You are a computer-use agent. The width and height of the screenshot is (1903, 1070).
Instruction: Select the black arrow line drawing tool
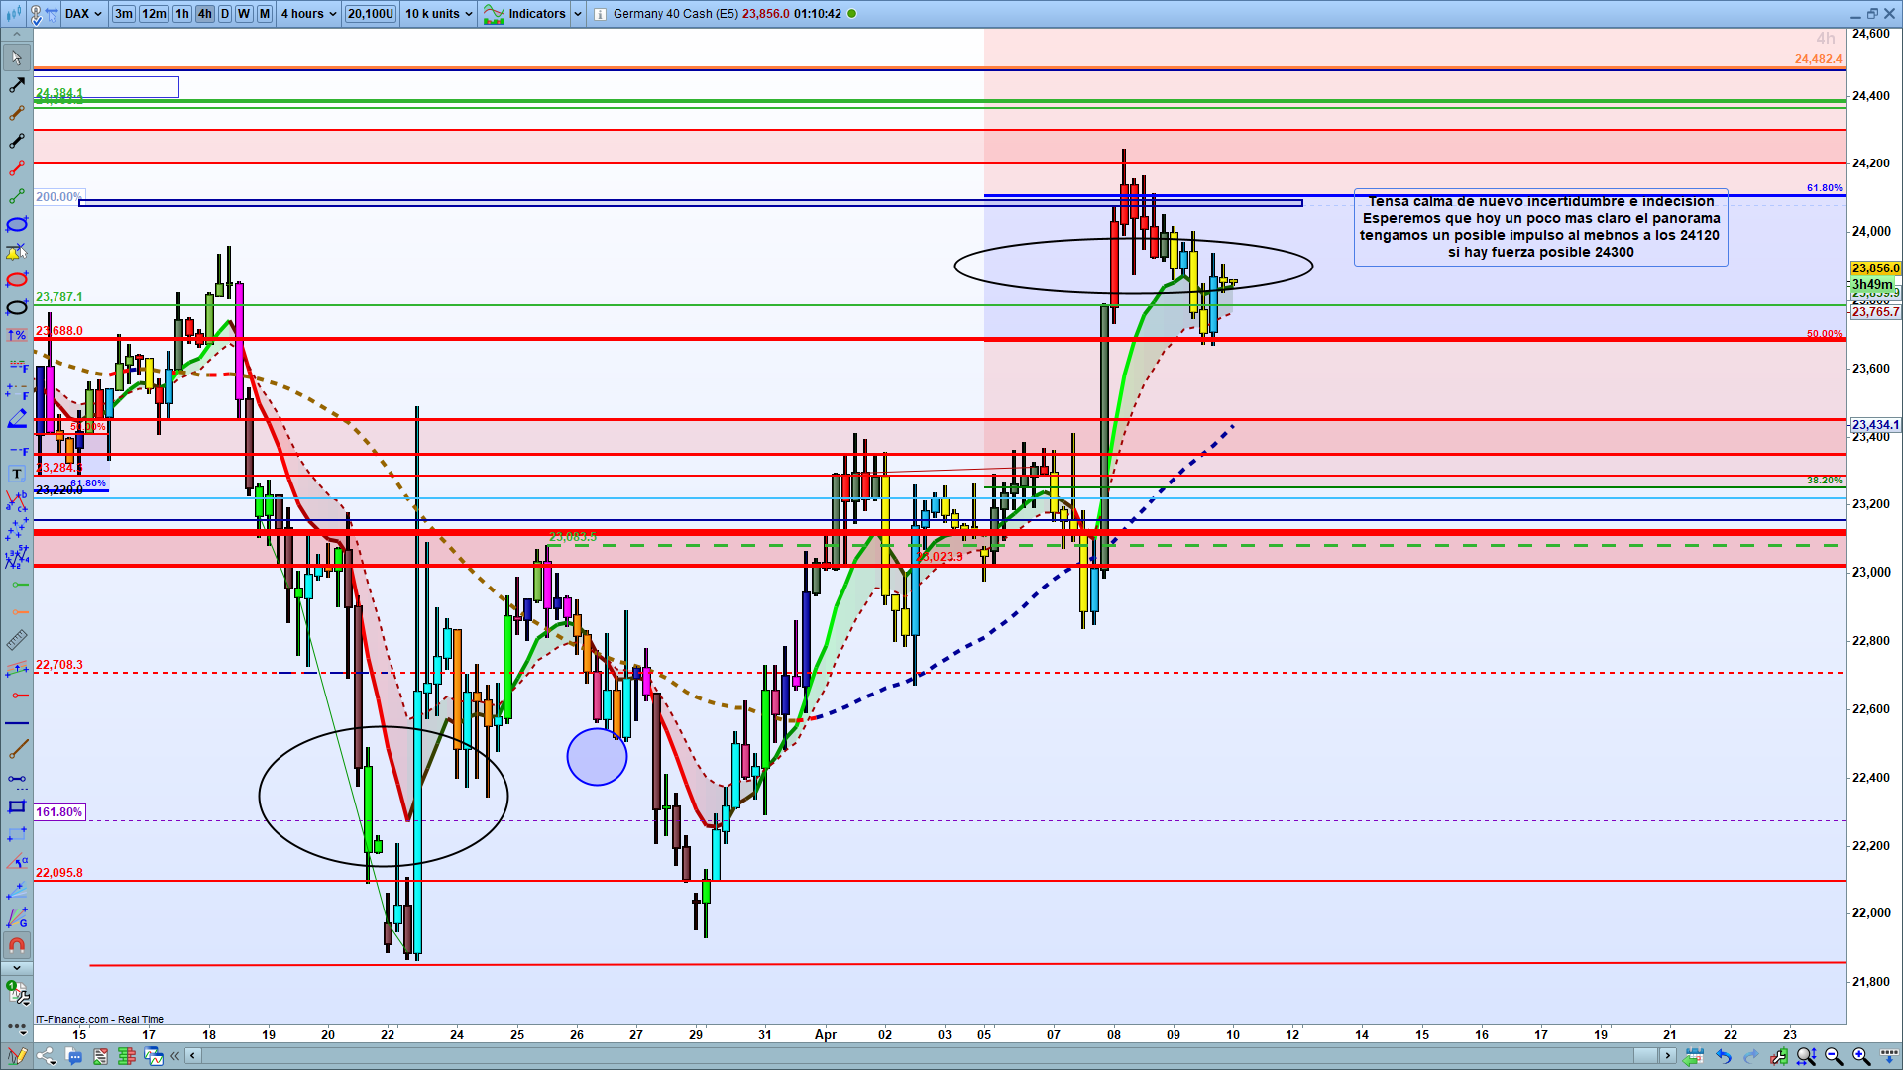pyautogui.click(x=17, y=86)
